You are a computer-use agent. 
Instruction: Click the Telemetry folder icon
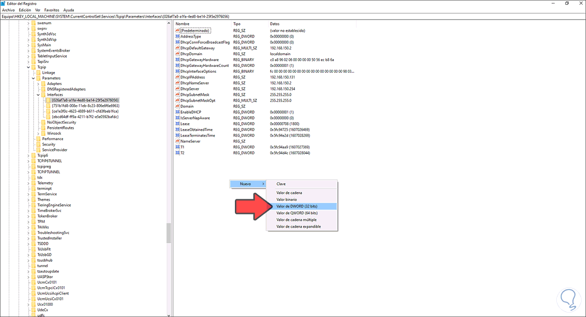tap(34, 183)
